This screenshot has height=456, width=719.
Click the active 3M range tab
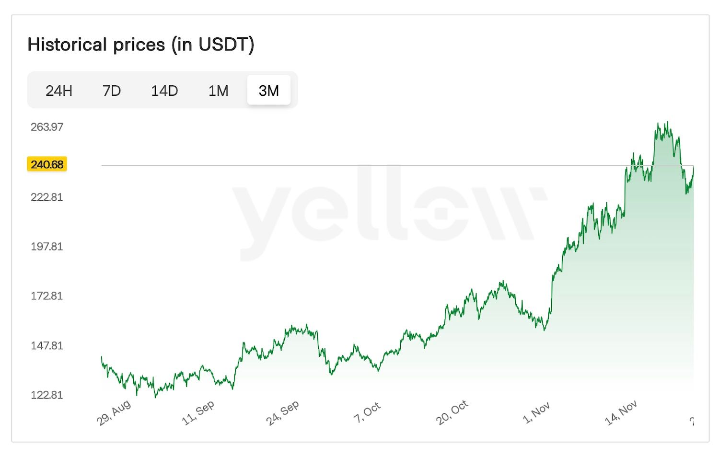click(268, 91)
